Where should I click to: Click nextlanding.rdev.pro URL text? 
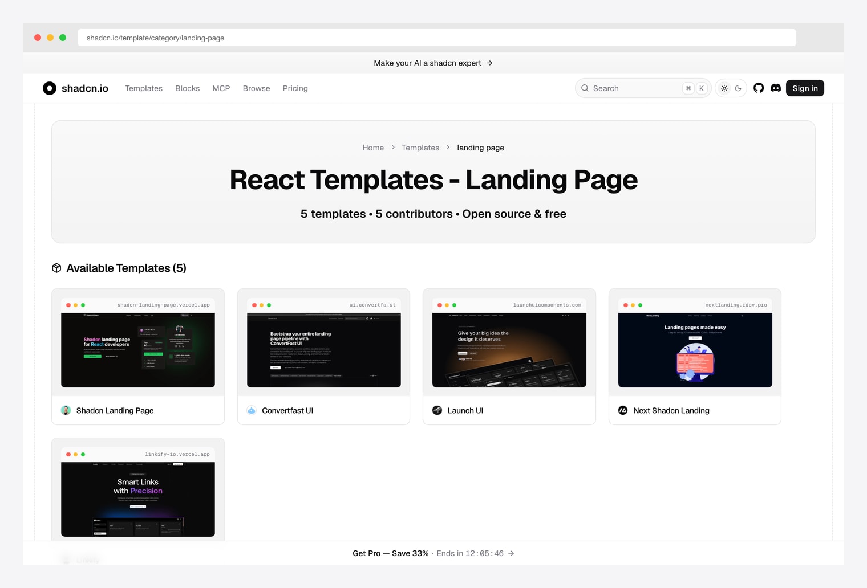[x=736, y=305]
